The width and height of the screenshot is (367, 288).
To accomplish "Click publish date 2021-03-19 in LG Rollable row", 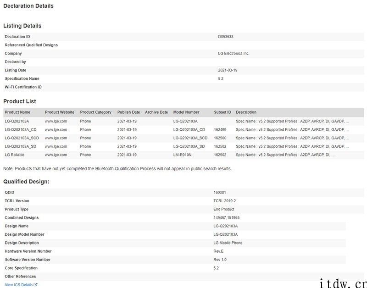I will (x=127, y=155).
